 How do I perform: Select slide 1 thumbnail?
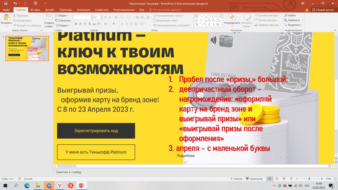[27, 49]
